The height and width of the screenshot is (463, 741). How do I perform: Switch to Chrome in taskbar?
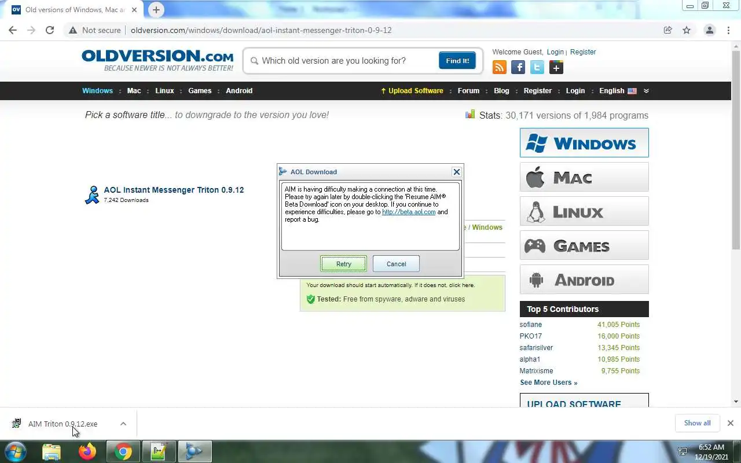(x=123, y=451)
